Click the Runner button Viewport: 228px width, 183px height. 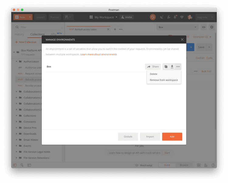[x=55, y=17]
